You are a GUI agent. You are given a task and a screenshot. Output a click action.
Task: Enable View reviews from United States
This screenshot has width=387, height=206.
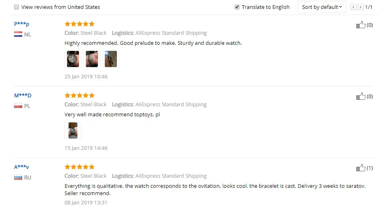(17, 7)
